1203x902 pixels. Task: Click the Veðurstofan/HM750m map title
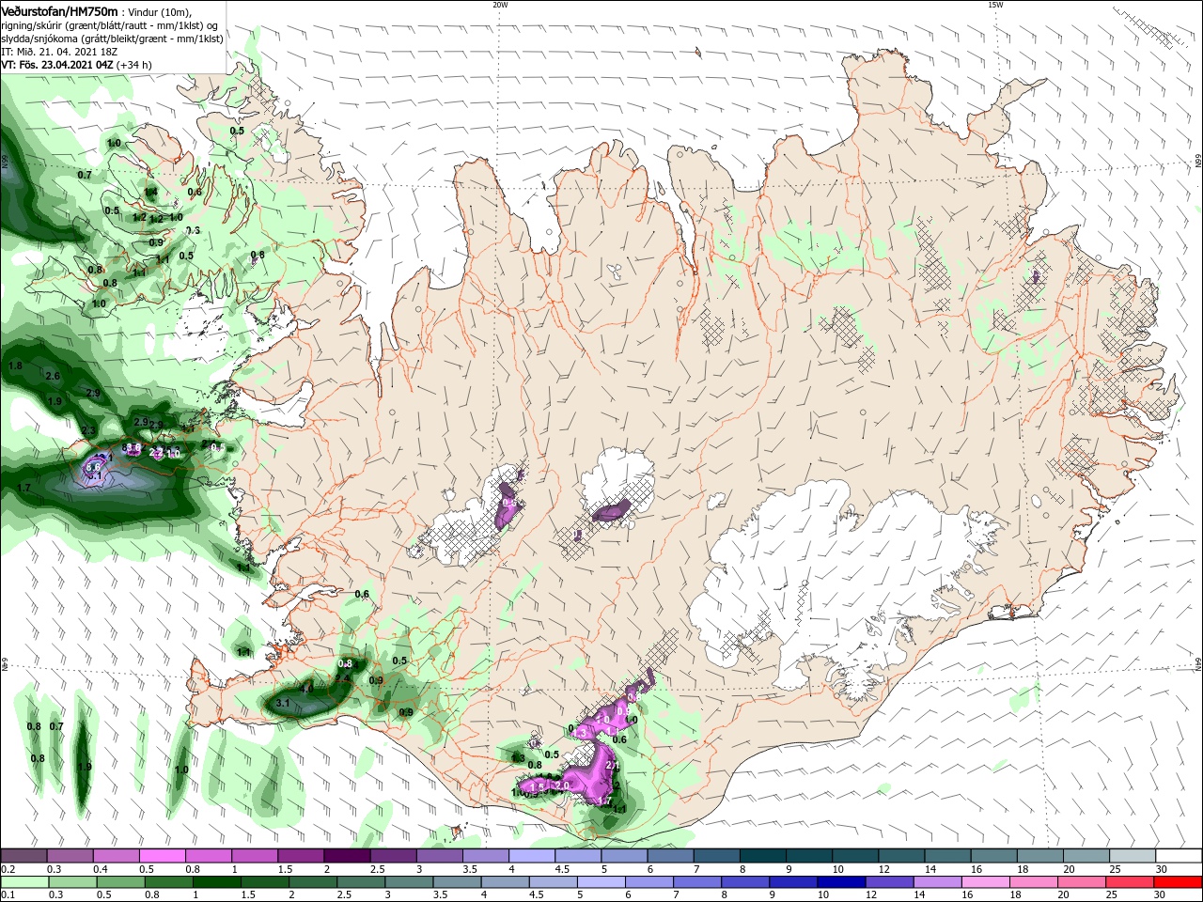pos(59,10)
